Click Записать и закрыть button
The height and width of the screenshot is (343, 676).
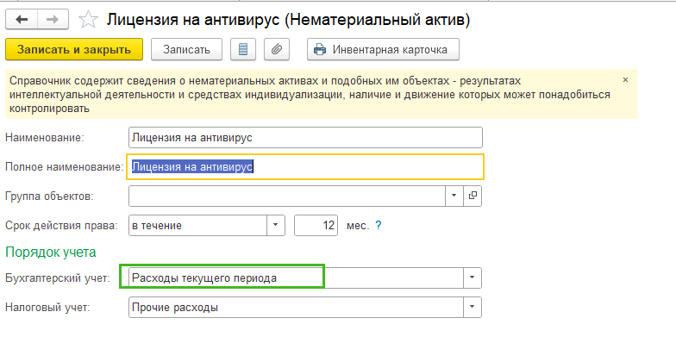(74, 50)
